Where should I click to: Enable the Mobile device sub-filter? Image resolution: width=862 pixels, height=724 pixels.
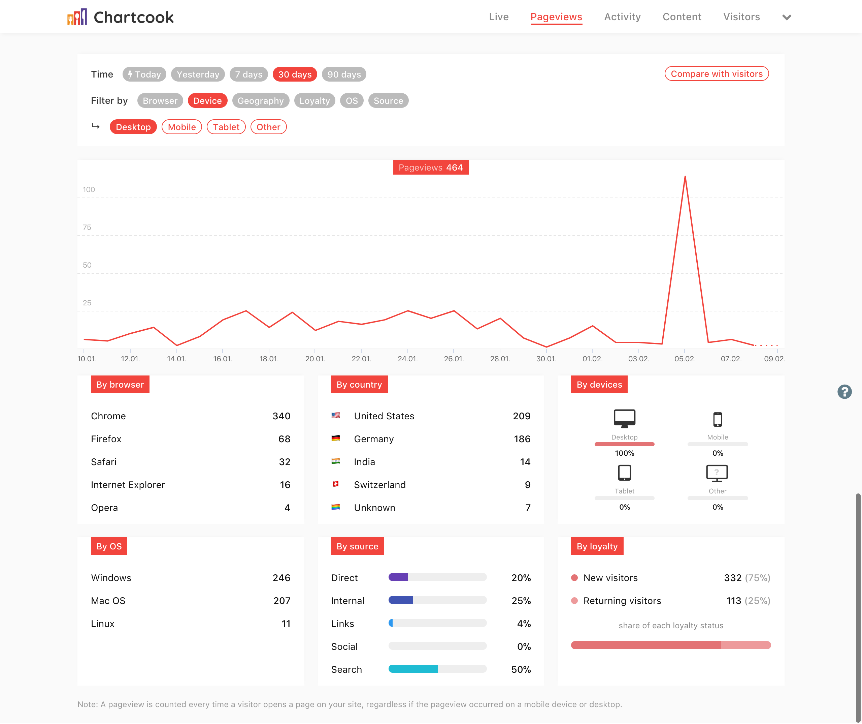pyautogui.click(x=181, y=127)
